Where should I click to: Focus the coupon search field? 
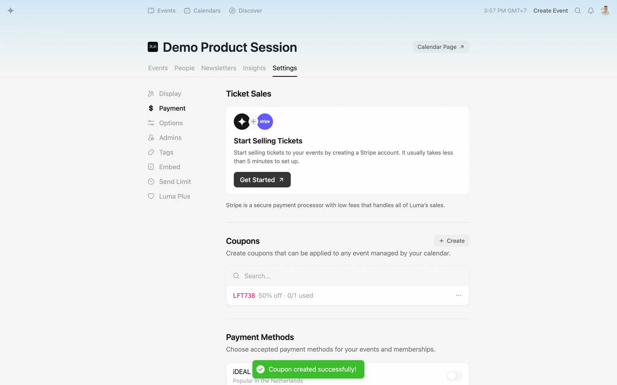(x=347, y=276)
